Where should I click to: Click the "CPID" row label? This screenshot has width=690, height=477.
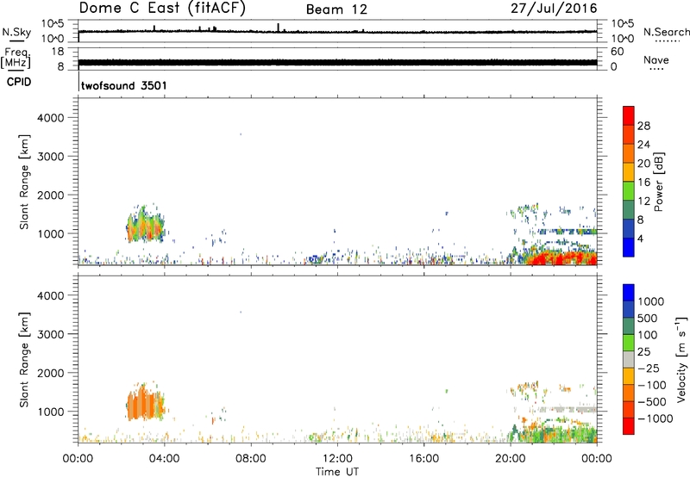click(19, 82)
